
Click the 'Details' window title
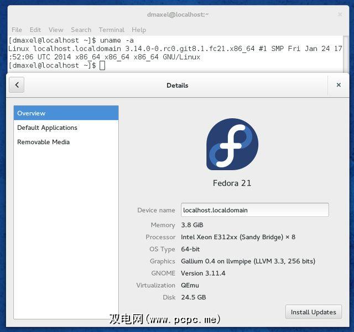[177, 86]
